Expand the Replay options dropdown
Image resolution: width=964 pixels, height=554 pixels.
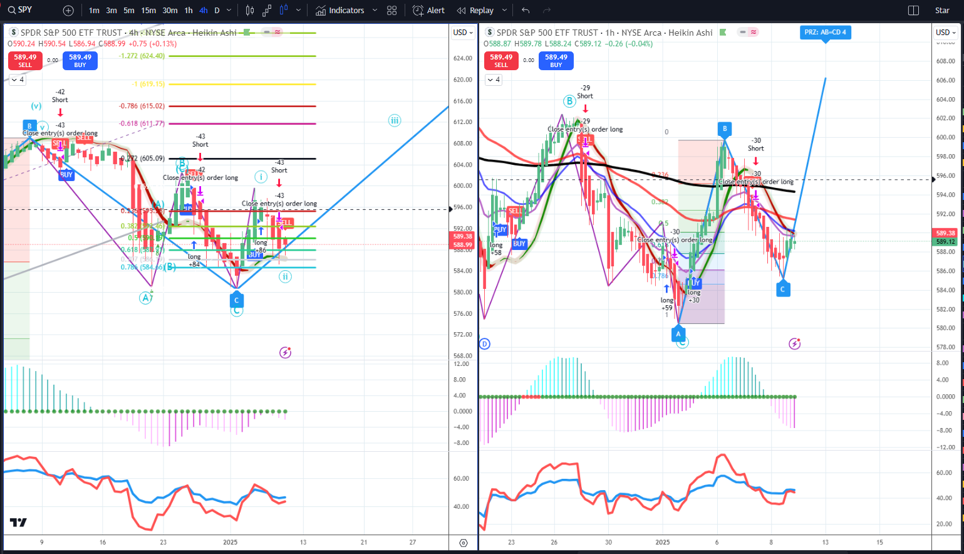click(504, 11)
